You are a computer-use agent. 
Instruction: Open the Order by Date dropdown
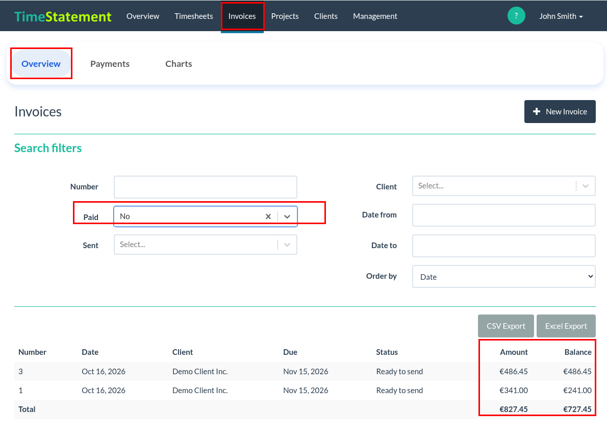pos(503,277)
